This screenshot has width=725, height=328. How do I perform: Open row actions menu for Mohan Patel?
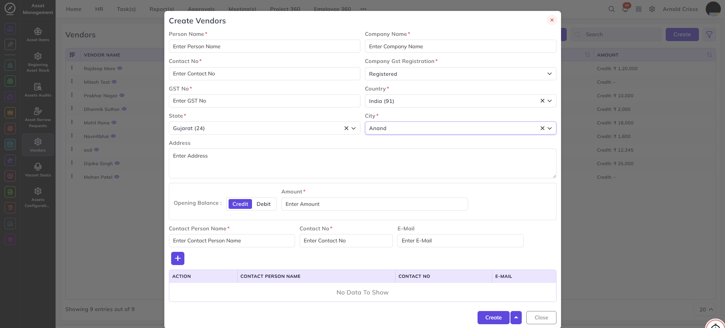[x=72, y=176]
